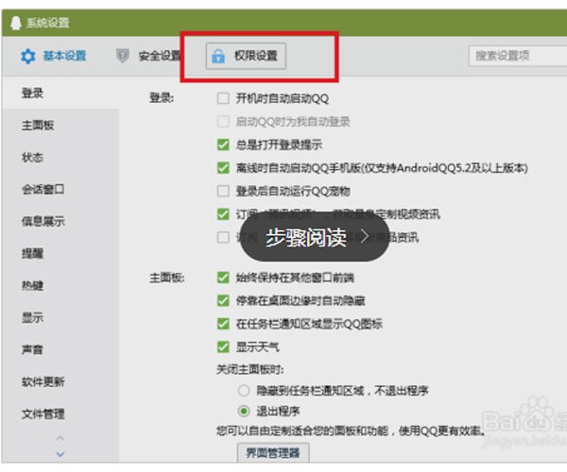Uncheck 显示天气 checkbox

pos(223,347)
